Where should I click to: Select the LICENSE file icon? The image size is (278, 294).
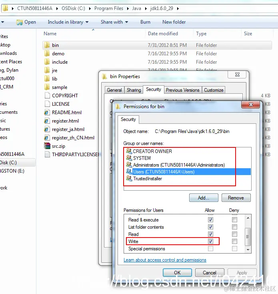pos(47,104)
